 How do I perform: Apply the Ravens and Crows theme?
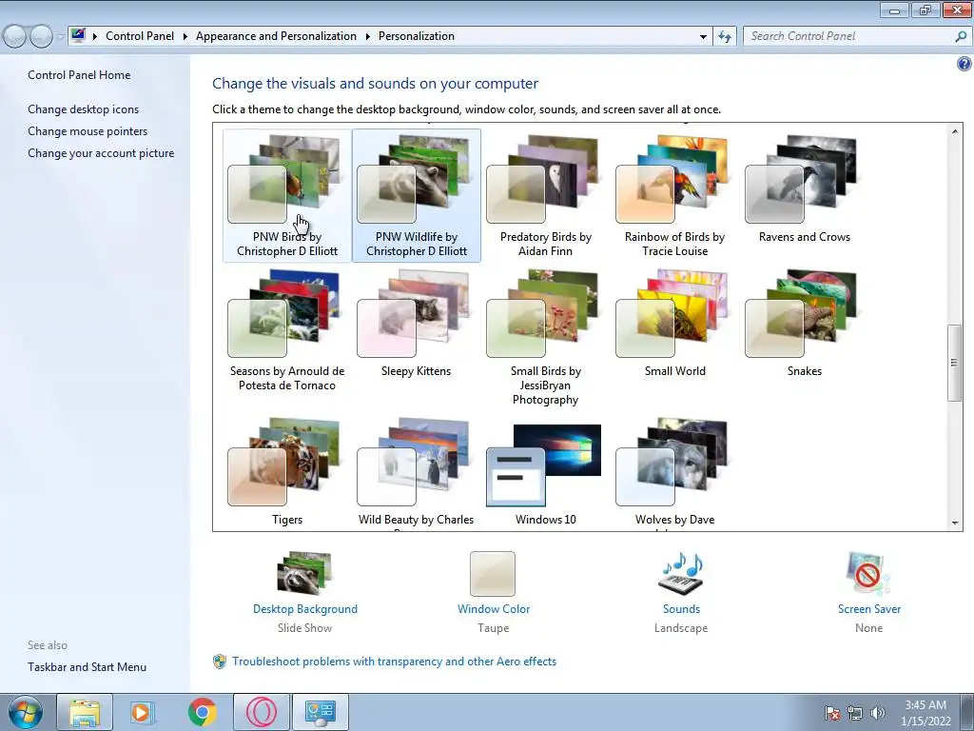pyautogui.click(x=804, y=189)
